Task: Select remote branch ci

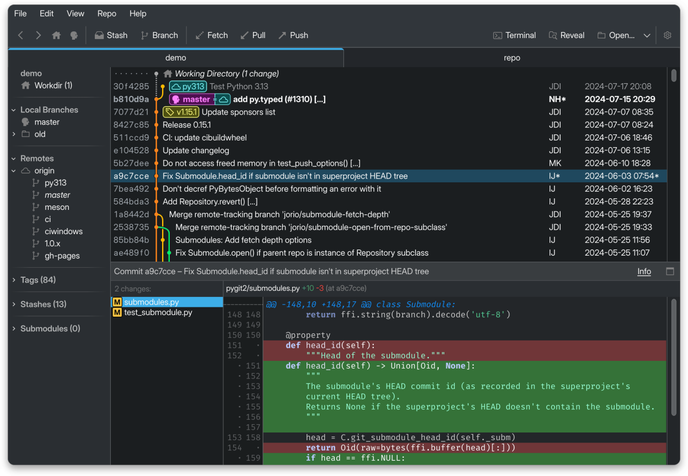Action: [x=48, y=219]
